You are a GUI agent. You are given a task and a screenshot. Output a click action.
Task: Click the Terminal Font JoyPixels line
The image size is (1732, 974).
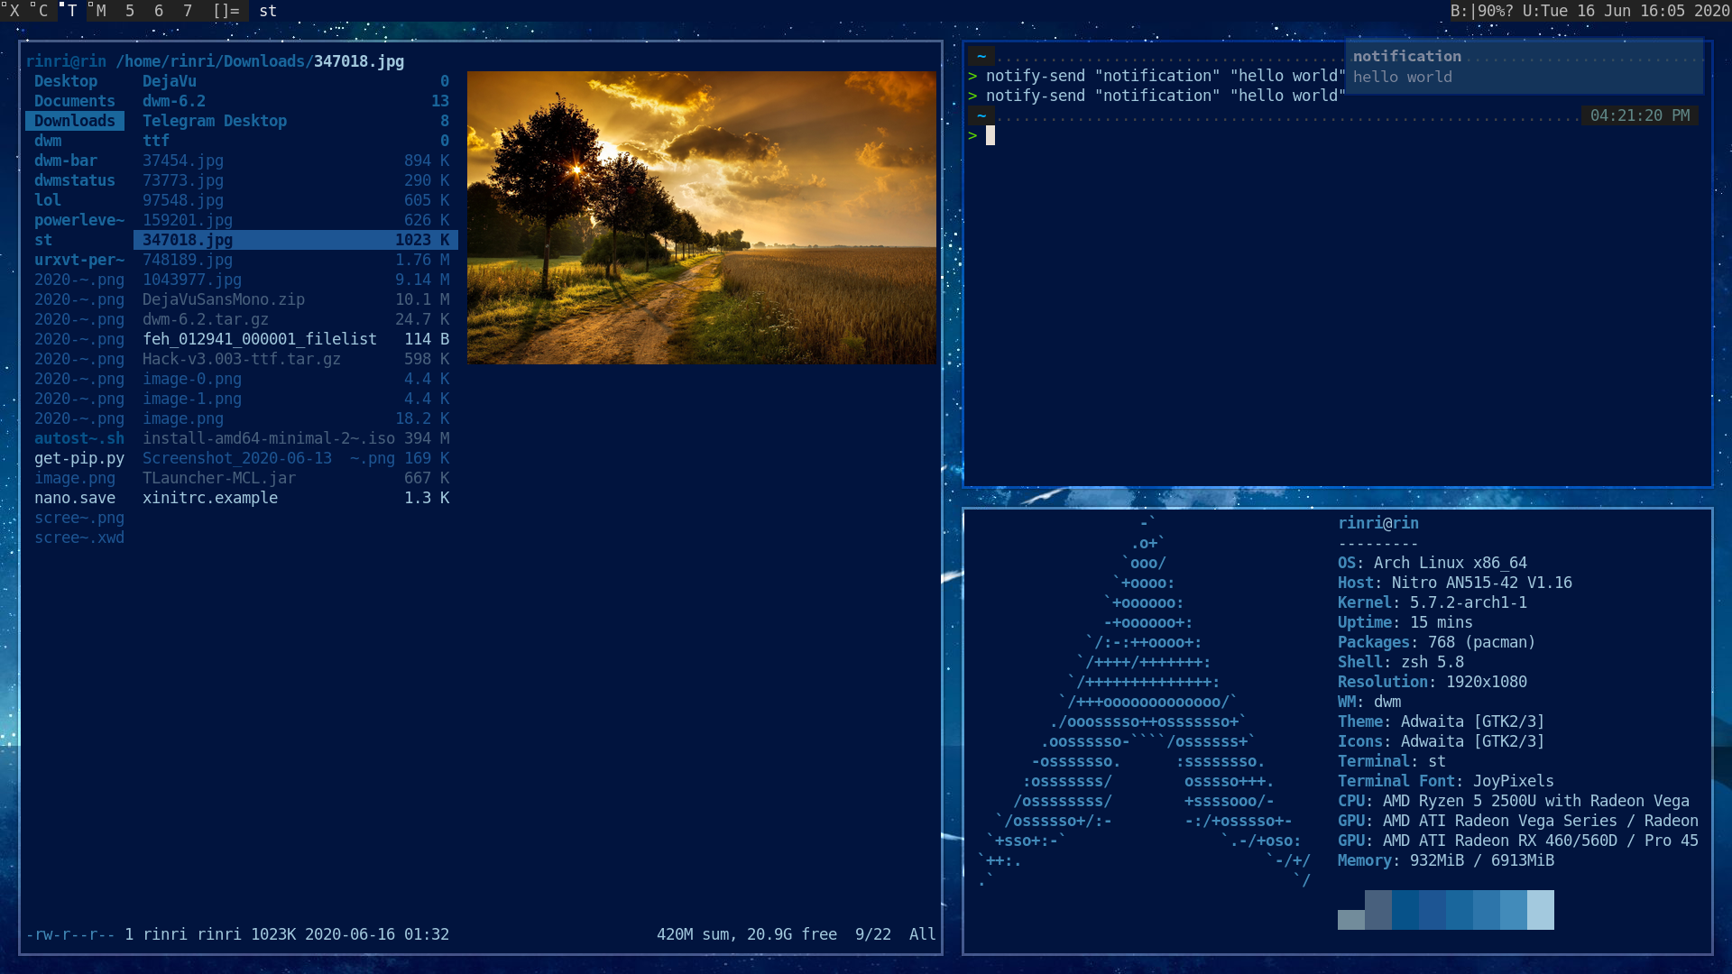(x=1446, y=781)
